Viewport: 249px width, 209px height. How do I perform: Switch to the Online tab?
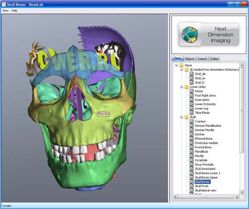[214, 59]
